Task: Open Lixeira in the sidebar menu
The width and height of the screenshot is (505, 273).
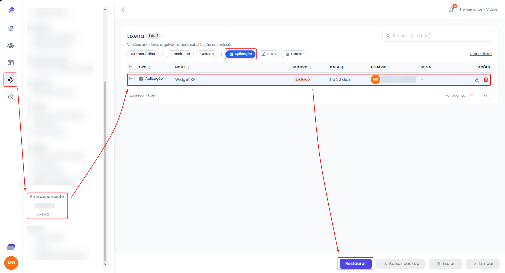Action: click(x=43, y=214)
